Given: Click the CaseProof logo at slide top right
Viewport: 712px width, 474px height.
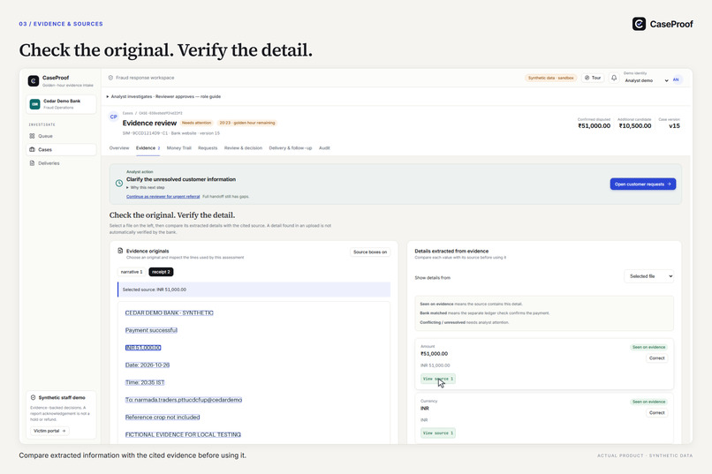Looking at the screenshot, I should (x=663, y=24).
